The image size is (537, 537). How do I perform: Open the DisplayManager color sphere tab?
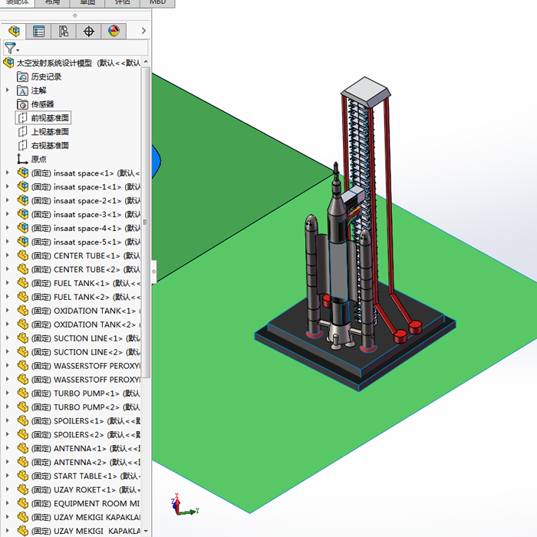(x=114, y=31)
